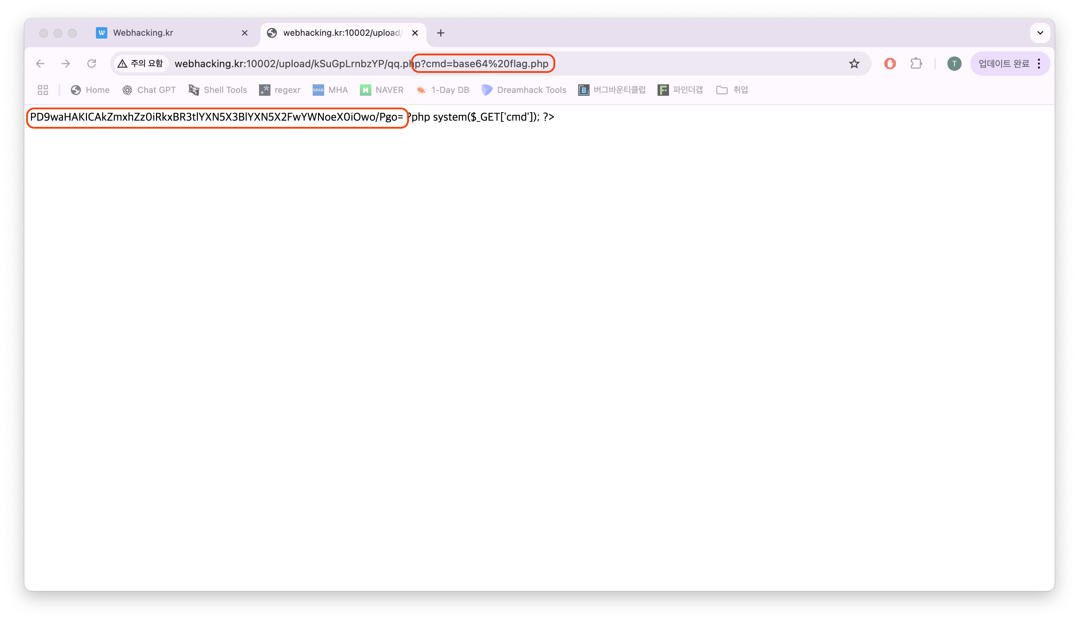Open the apps grid in bookmarks bar
1079x621 pixels.
pyautogui.click(x=43, y=90)
